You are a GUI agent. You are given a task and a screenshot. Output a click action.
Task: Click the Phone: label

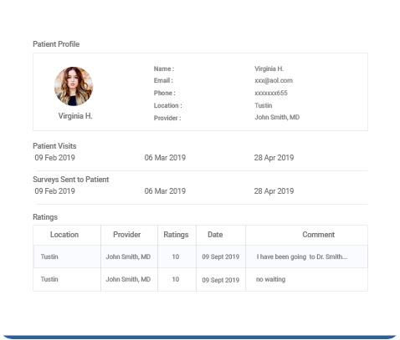coord(165,93)
